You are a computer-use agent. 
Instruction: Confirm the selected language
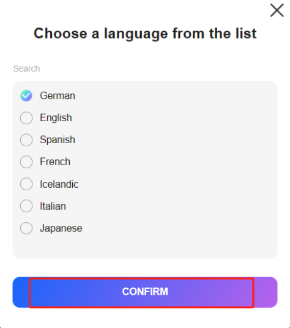coord(145,293)
